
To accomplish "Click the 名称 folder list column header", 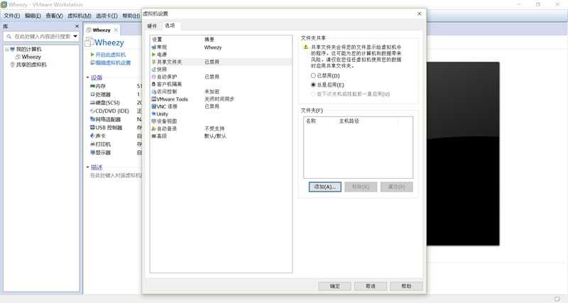I will click(x=311, y=121).
